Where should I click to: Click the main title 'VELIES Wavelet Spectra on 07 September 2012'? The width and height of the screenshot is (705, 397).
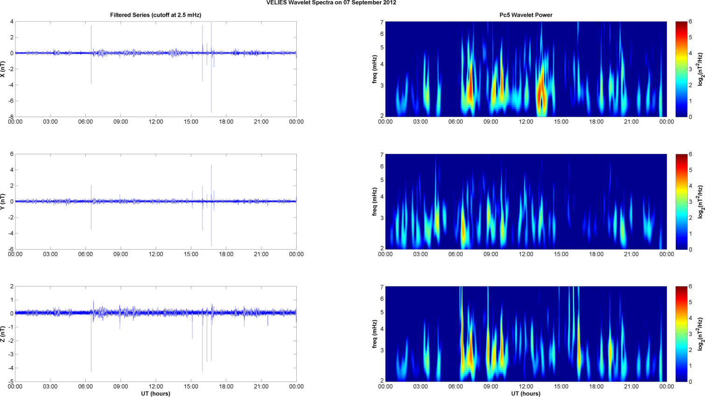331,3
